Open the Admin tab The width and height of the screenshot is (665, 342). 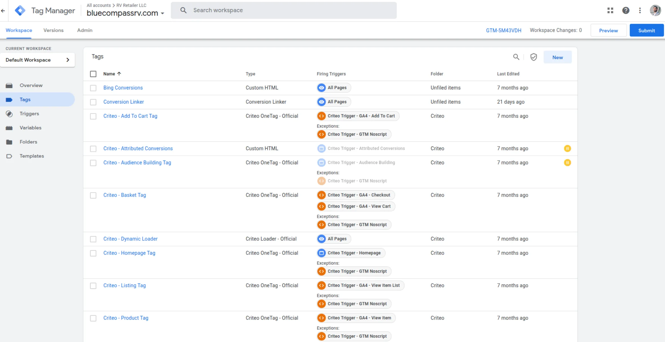(x=85, y=30)
